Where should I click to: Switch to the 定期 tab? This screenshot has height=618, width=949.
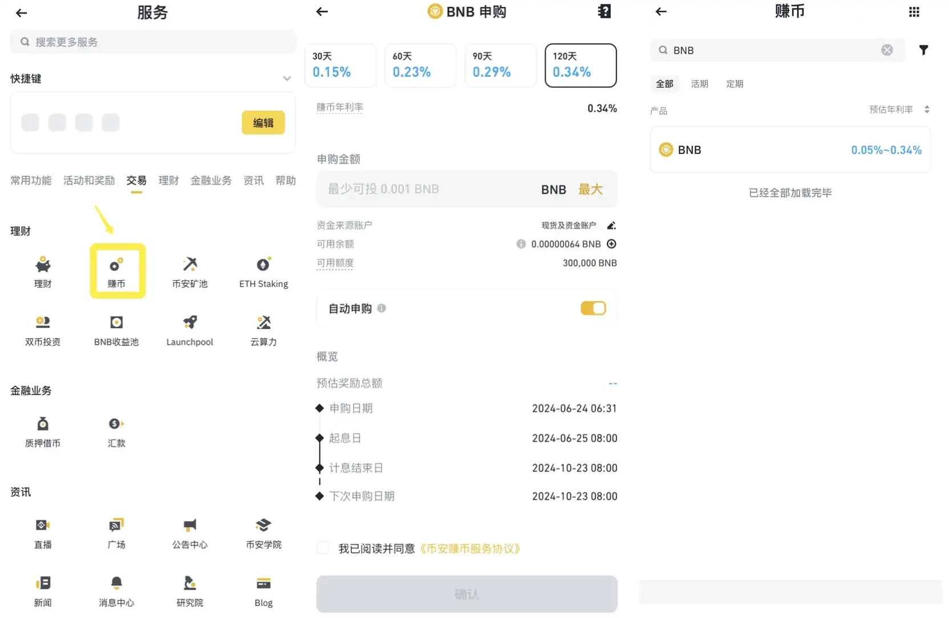coord(735,84)
